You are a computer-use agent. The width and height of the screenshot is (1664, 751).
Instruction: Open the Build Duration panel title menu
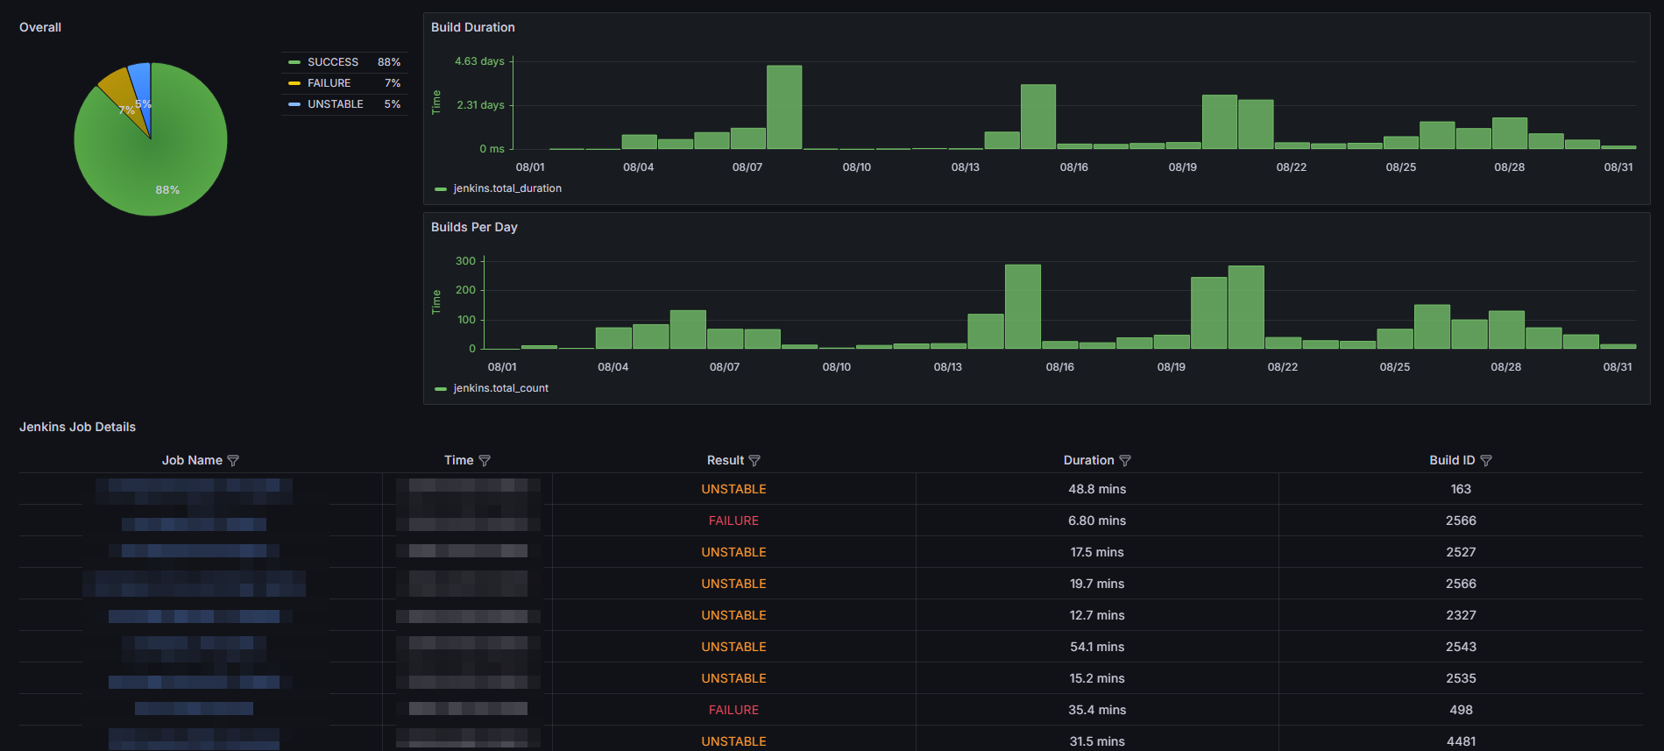(x=472, y=27)
